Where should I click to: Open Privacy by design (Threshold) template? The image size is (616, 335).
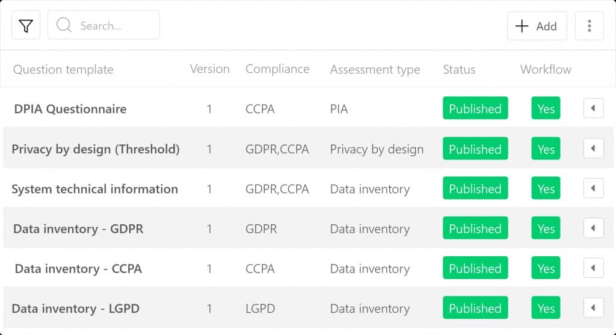(x=96, y=149)
